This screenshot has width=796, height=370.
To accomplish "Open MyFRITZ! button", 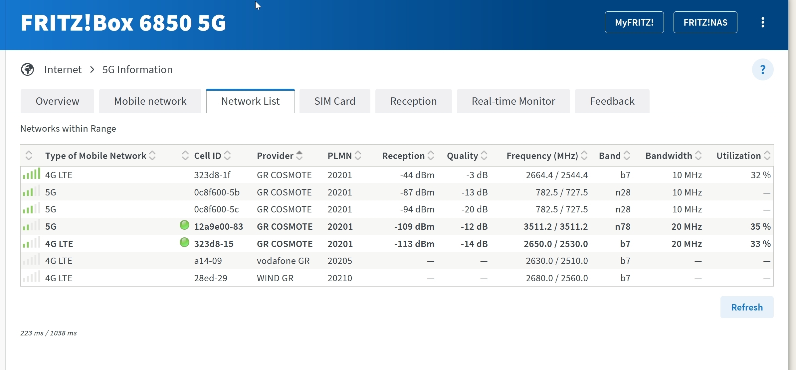I will 634,22.
